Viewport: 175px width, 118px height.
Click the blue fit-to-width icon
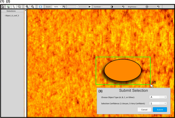pos(40,7)
